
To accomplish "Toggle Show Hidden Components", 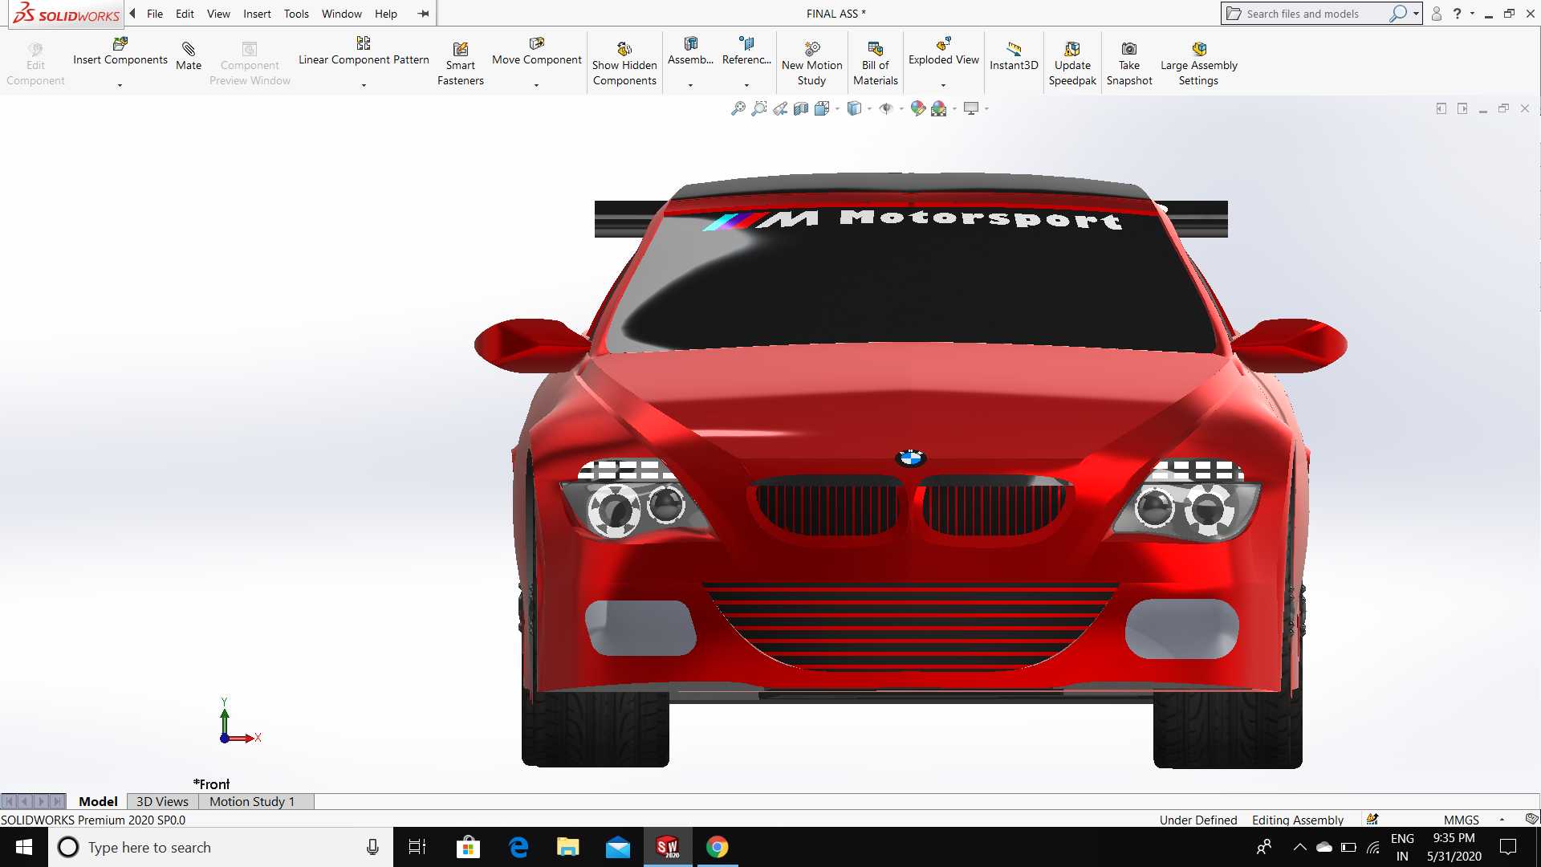I will 624,63.
